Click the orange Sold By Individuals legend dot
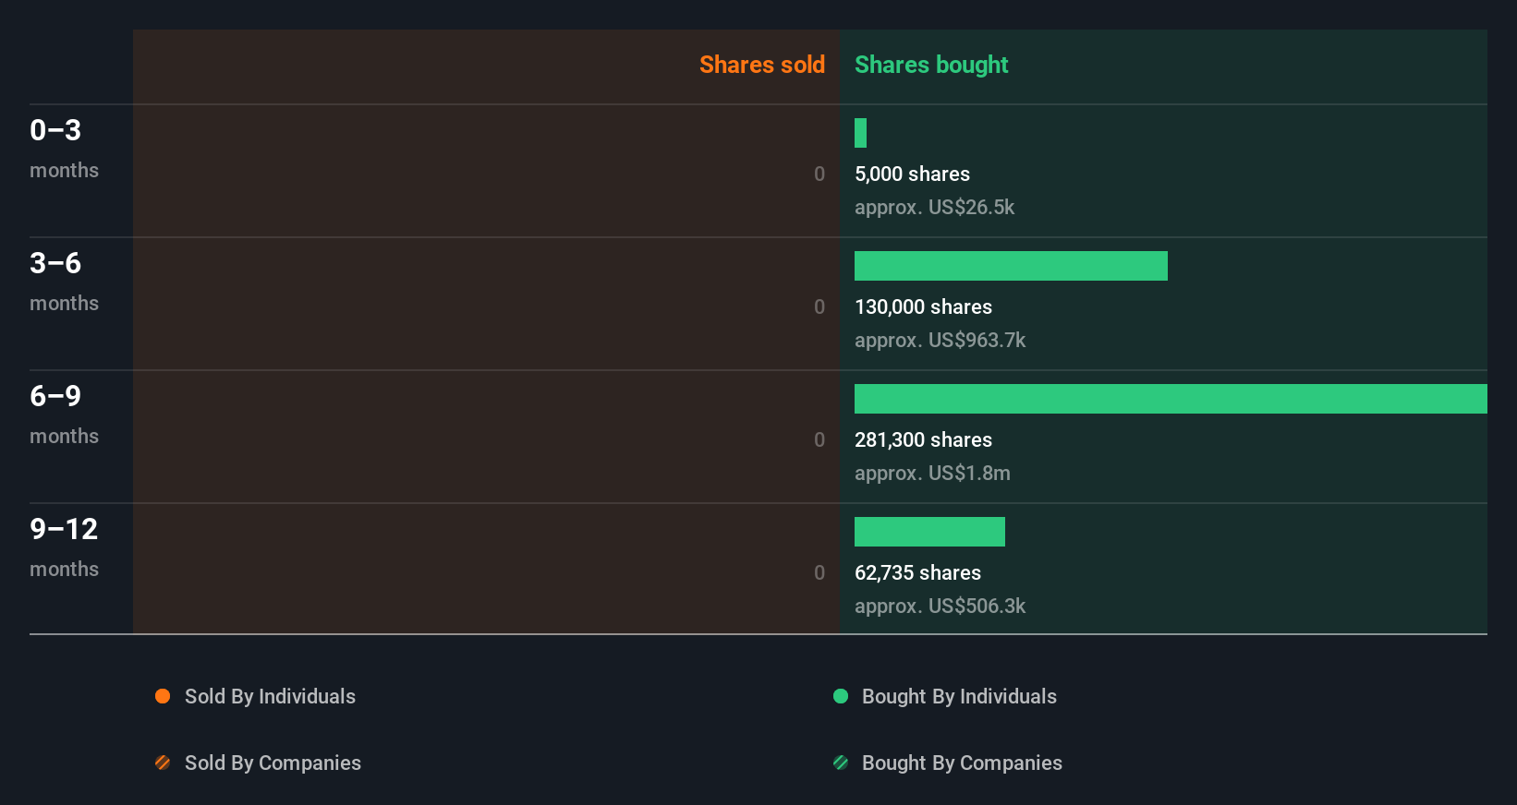The image size is (1517, 805). pos(163,696)
